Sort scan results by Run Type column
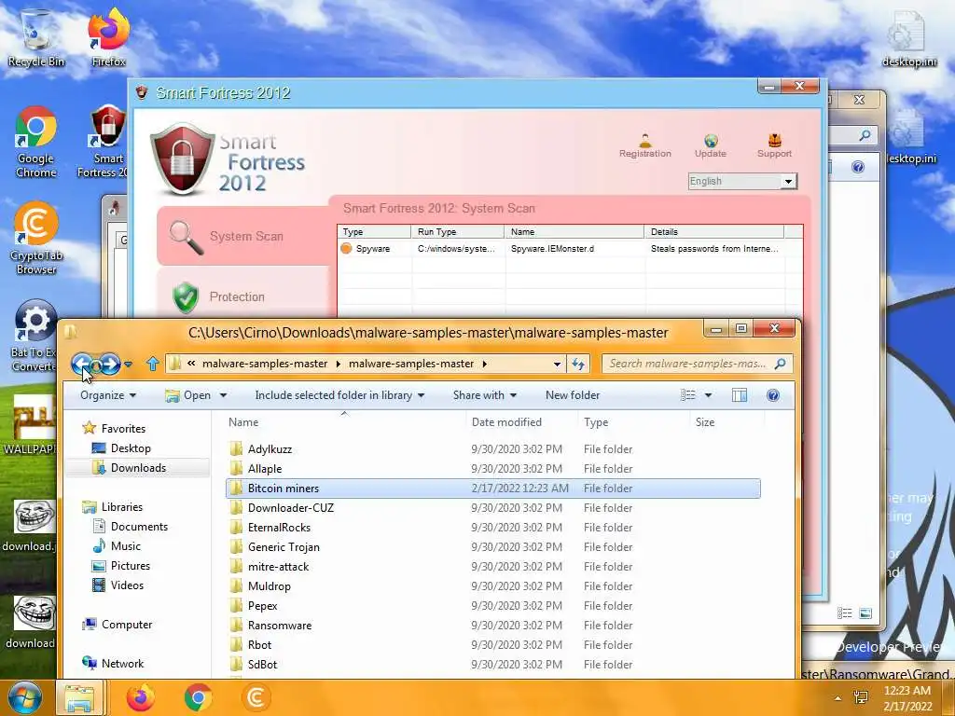The image size is (955, 716). pos(458,231)
